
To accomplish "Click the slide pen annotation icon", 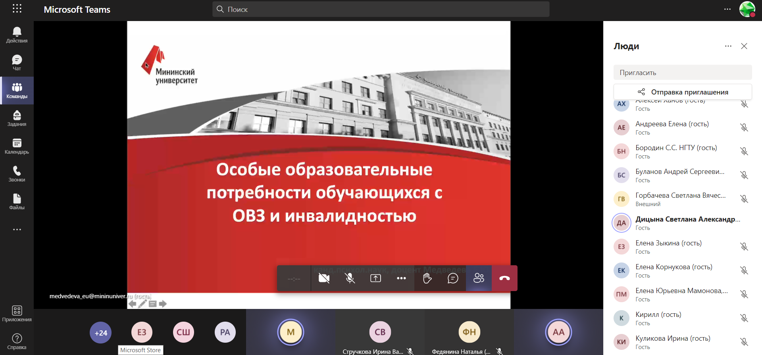I will (142, 304).
